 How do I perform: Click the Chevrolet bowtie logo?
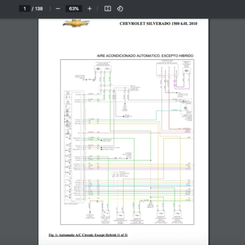pyautogui.click(x=76, y=24)
